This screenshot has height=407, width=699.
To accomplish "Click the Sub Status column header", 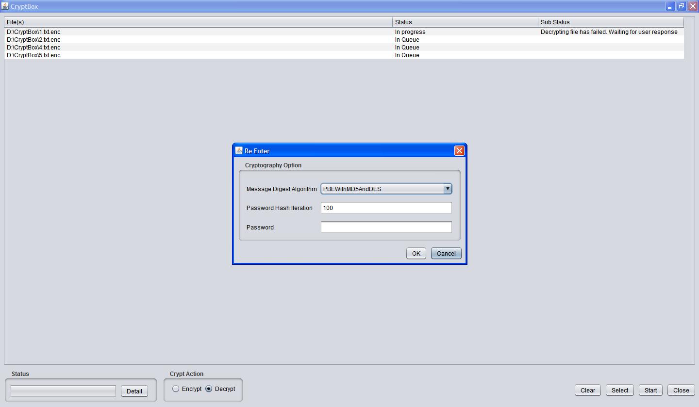I will coord(611,22).
